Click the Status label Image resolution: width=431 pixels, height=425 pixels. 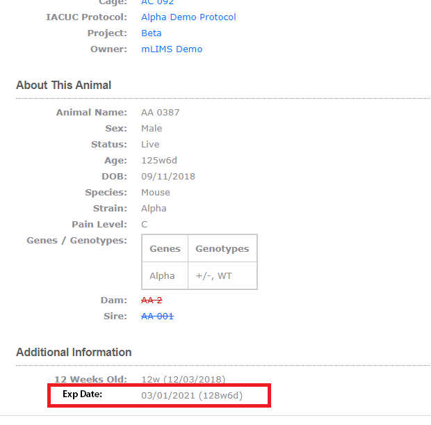[x=109, y=145]
